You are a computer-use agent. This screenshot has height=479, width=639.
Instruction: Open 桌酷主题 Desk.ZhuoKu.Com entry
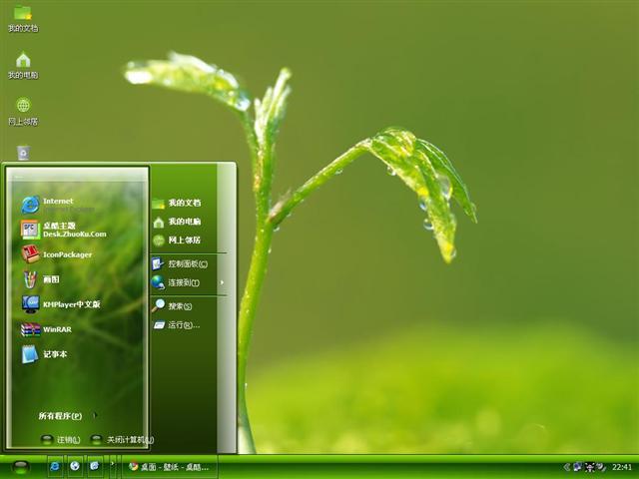[x=64, y=230]
